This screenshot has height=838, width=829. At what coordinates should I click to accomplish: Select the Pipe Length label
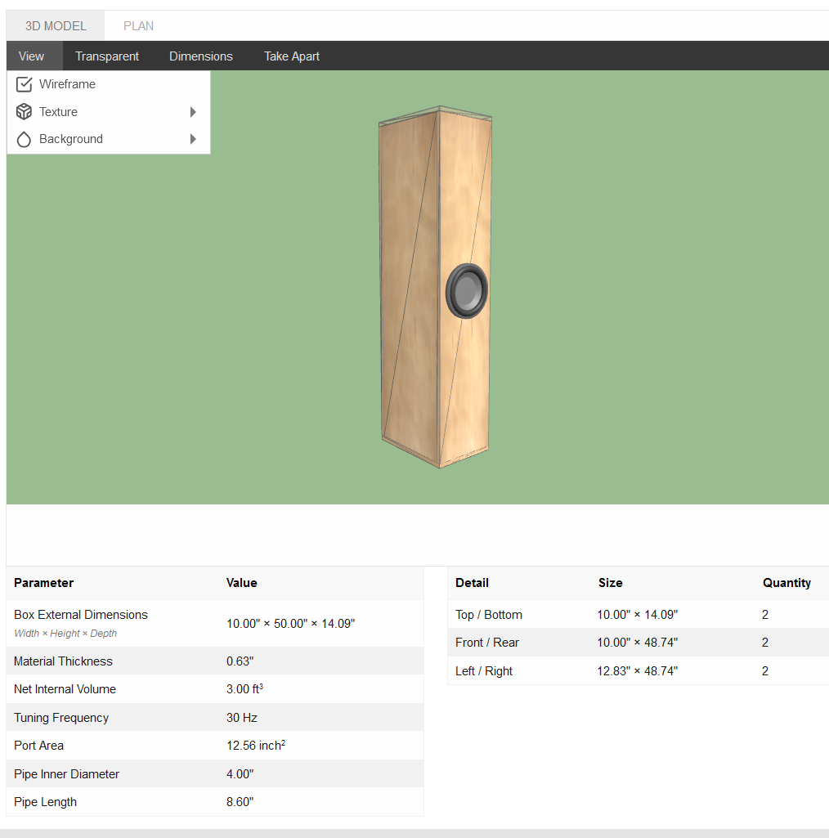(x=46, y=802)
